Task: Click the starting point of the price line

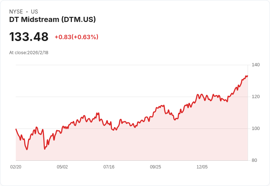Action: click(x=16, y=129)
